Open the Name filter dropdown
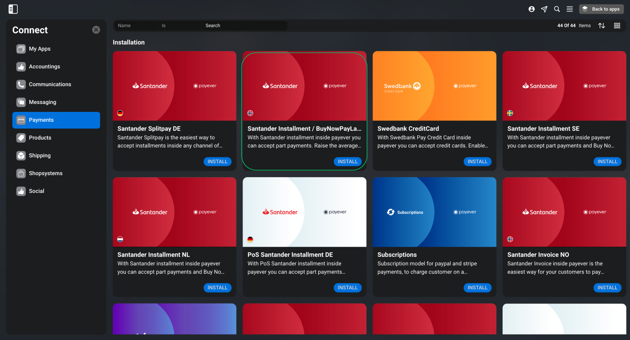 pos(136,26)
